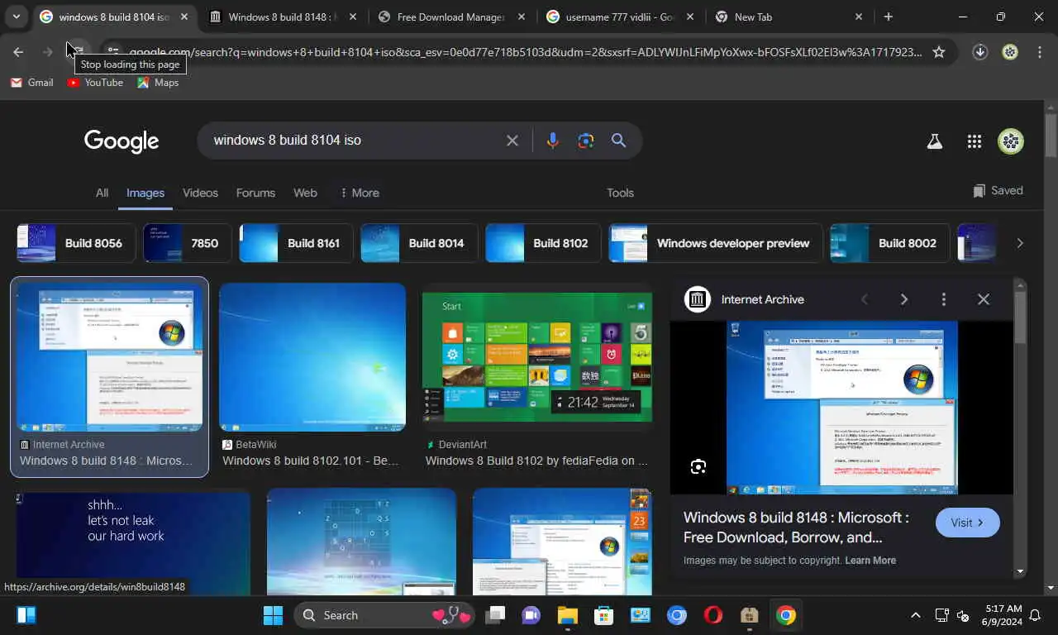Viewport: 1058px width, 635px height.
Task: Open Chrome downloads icon in toolbar
Action: 980,52
